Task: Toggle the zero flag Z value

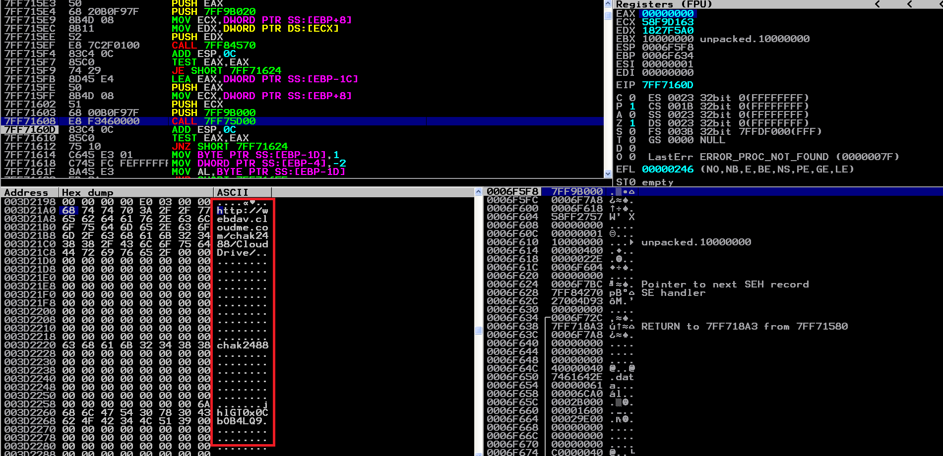Action: pos(632,123)
